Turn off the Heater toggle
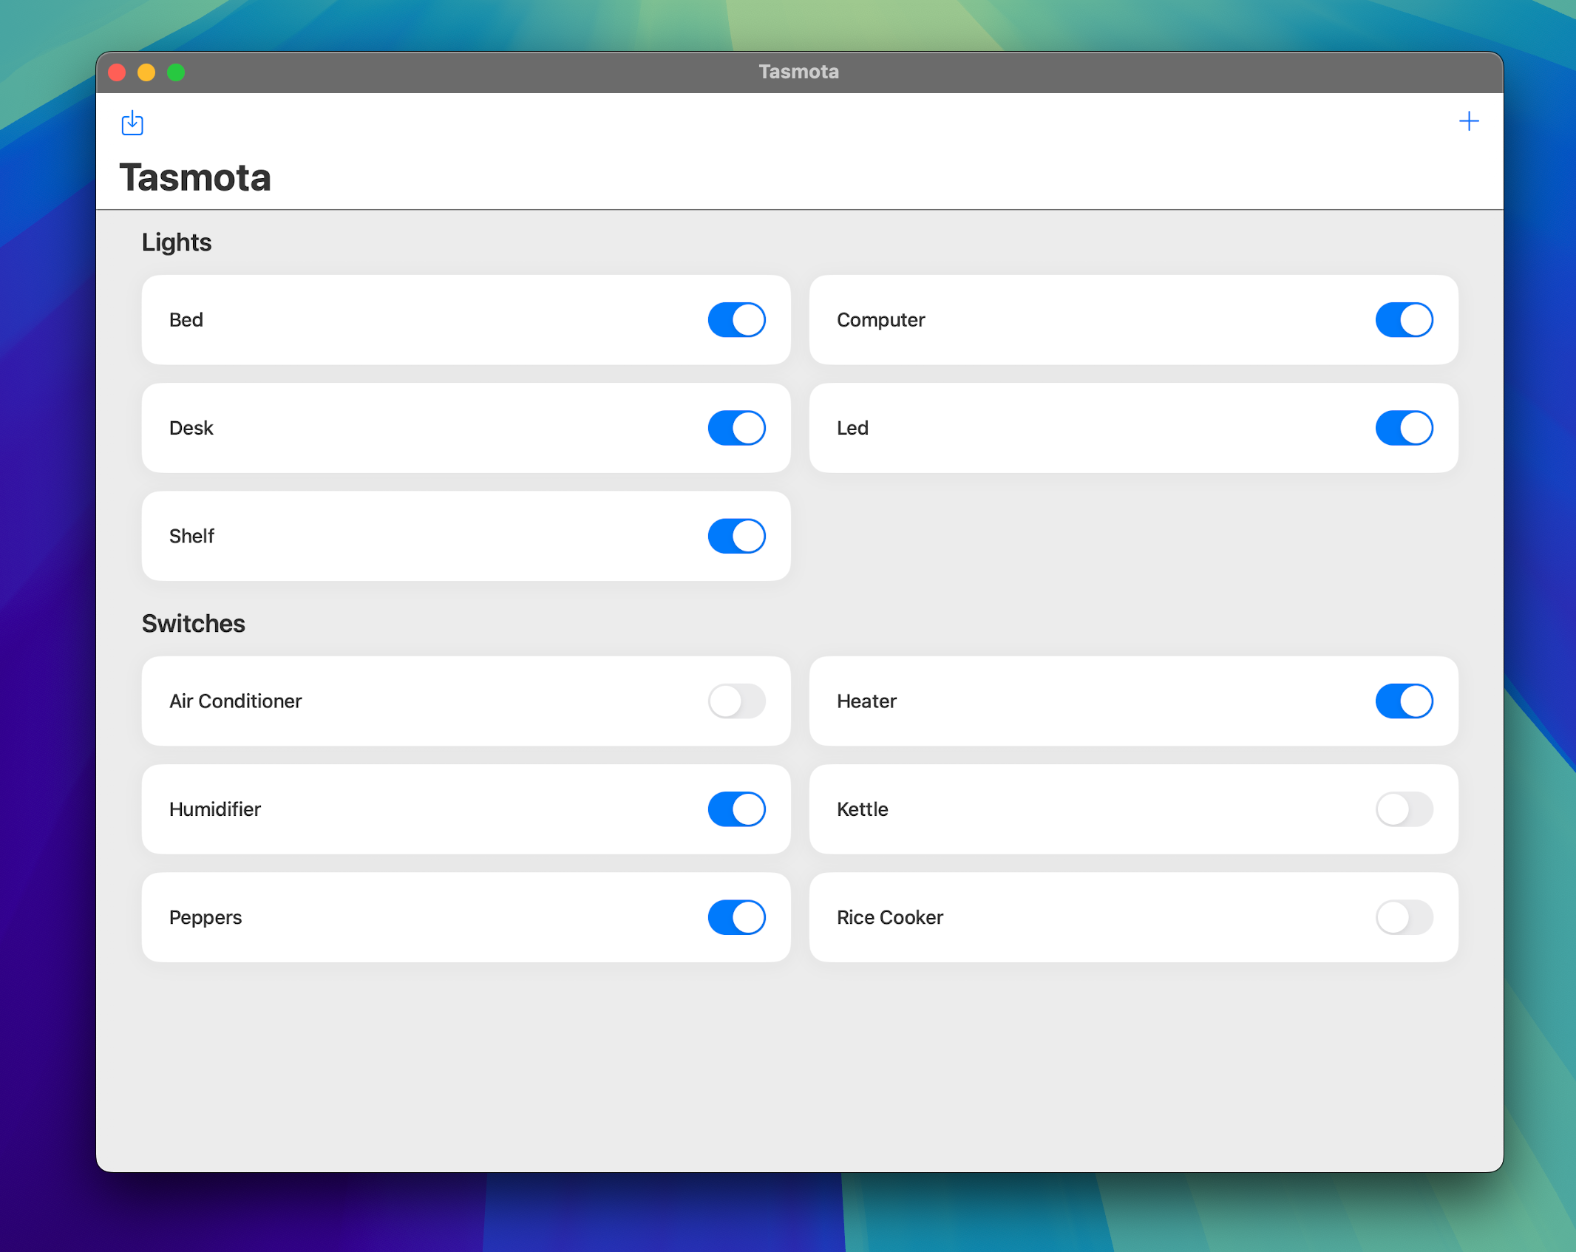1576x1252 pixels. 1403,701
